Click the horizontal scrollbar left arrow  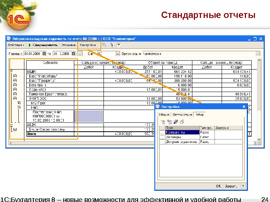click(x=11, y=143)
